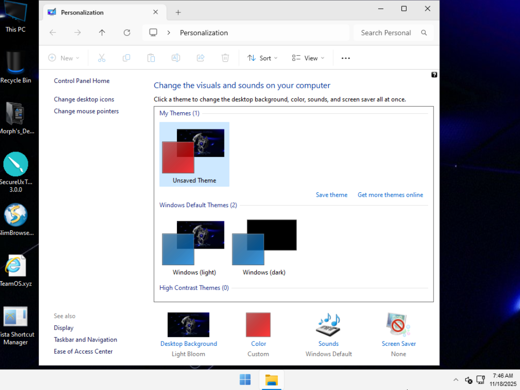520x390 pixels.
Task: Show hidden system tray icons chevron
Action: (456, 379)
